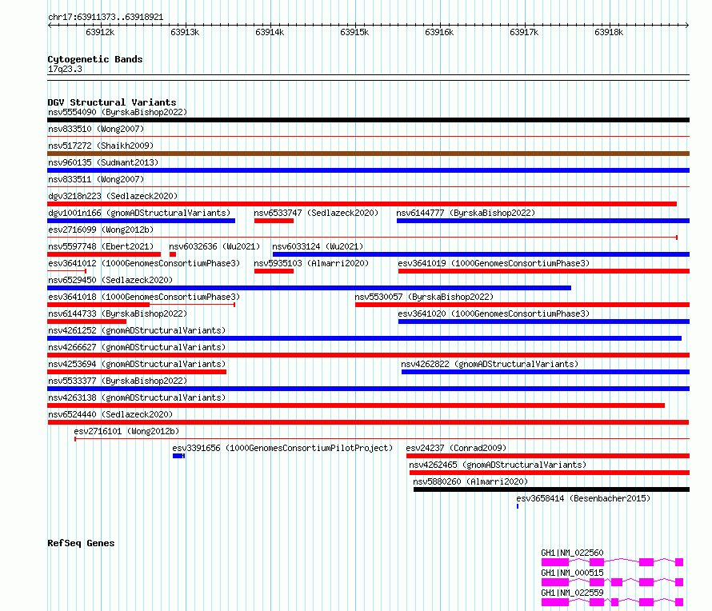This screenshot has width=712, height=611.
Task: Click nsv6524440 (Sedlazeck2020) label
Action: 110,414
